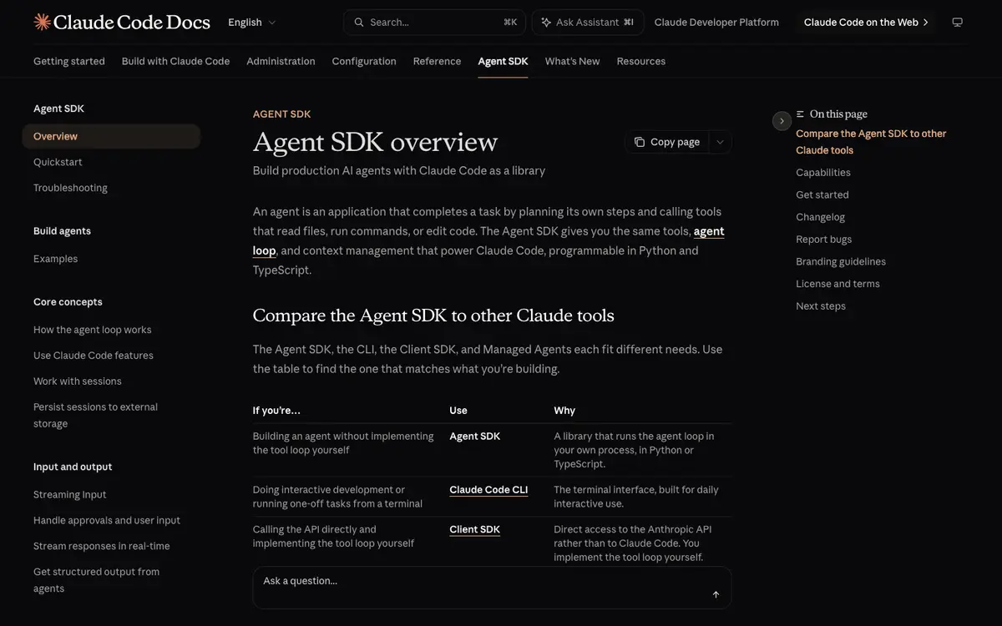Click the "Use" column header
Viewport: 1002px width, 626px height.
click(458, 411)
